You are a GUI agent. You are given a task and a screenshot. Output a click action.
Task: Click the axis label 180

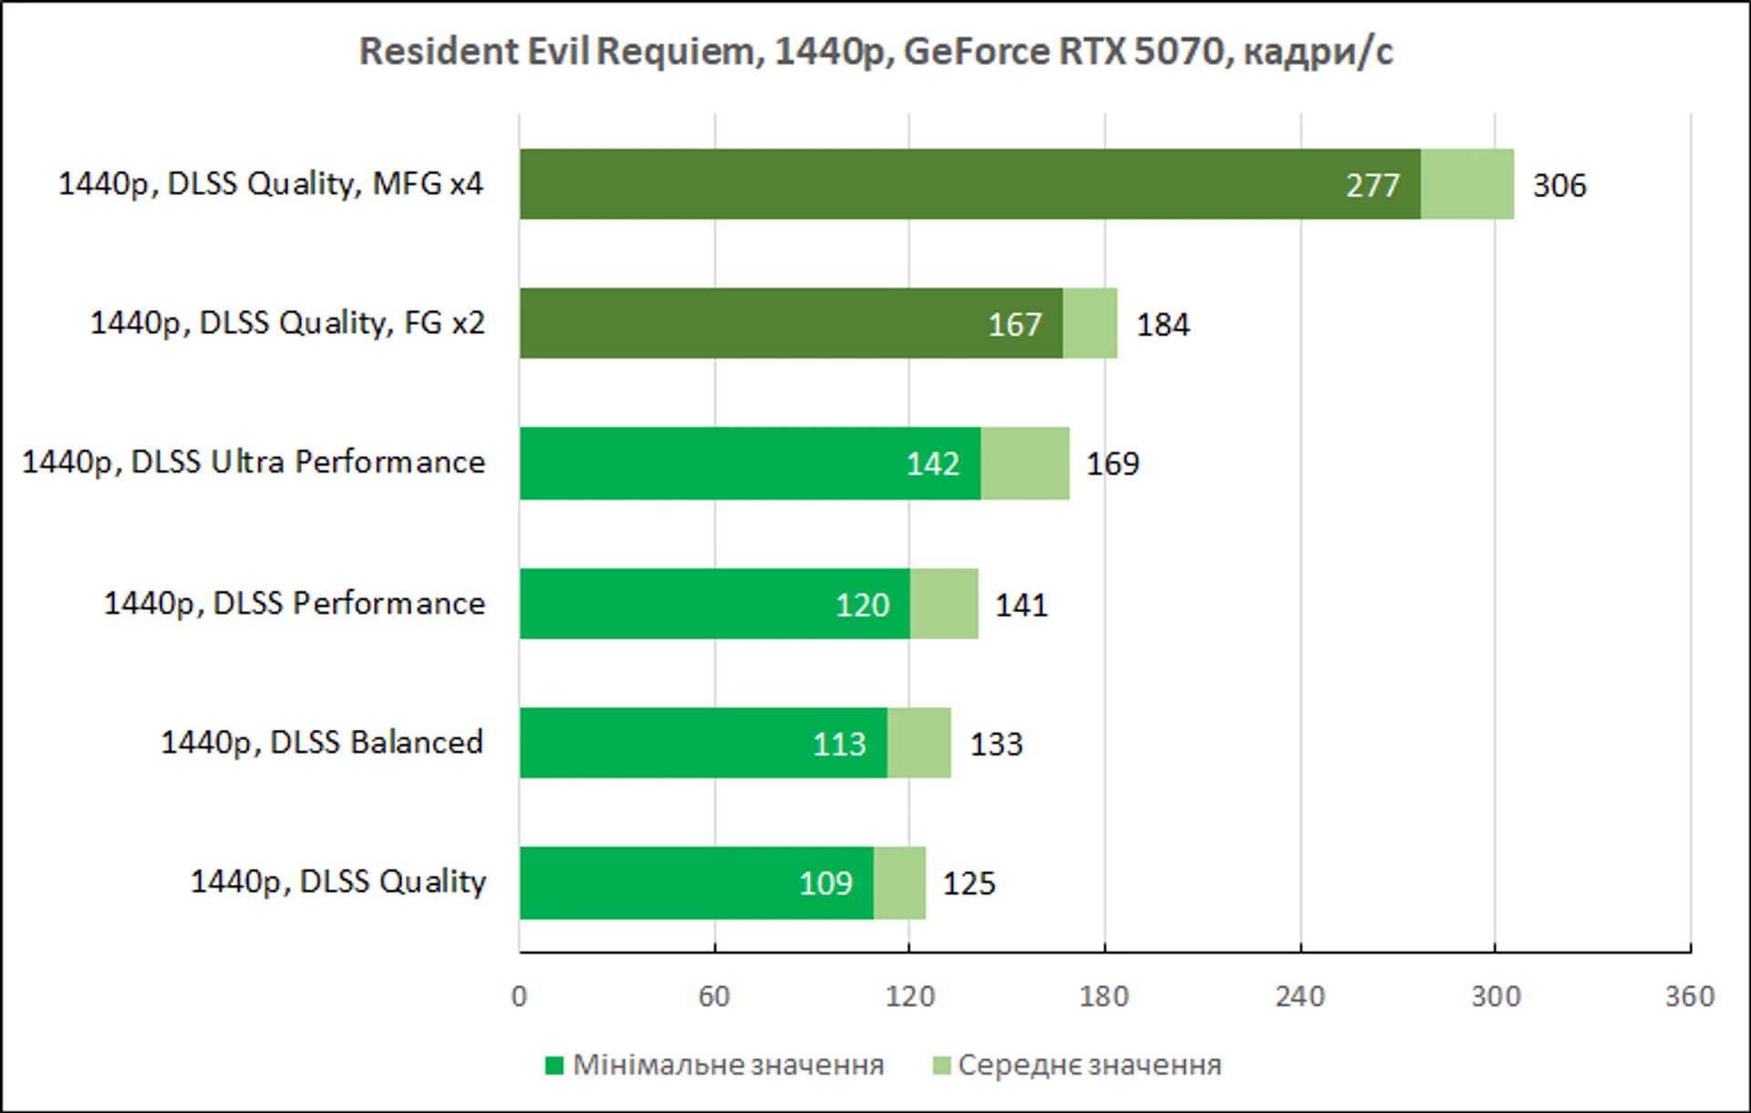click(x=1104, y=996)
